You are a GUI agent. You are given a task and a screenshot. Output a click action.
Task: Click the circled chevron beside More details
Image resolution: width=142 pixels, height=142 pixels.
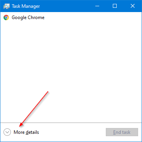point(7,132)
